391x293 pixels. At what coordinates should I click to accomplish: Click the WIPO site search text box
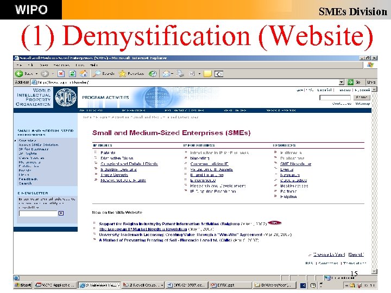pyautogui.click(x=335, y=98)
